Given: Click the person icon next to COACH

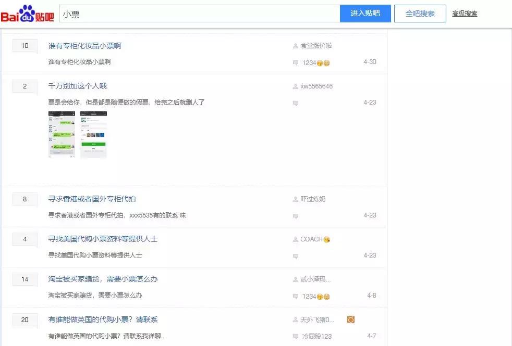Looking at the screenshot, I should [296, 239].
